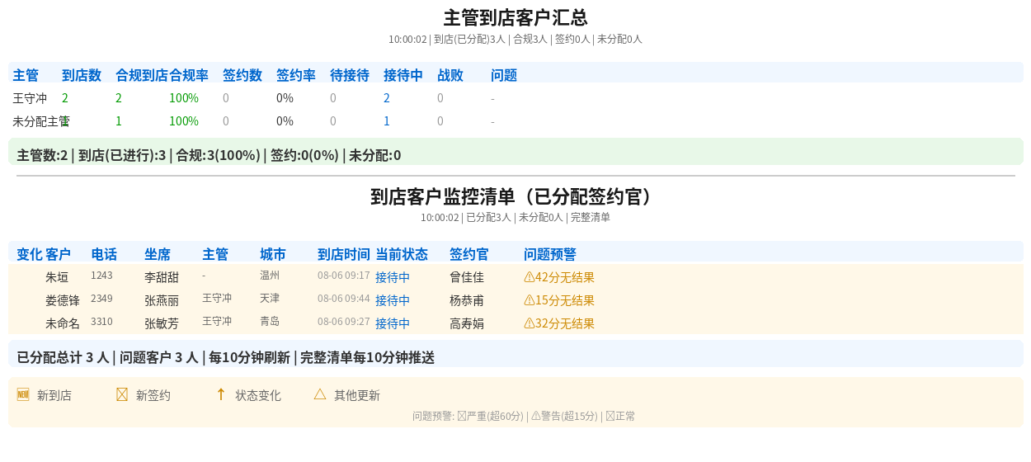
Task: Click 未分配主管's 接待中 count 1
Action: pos(387,121)
